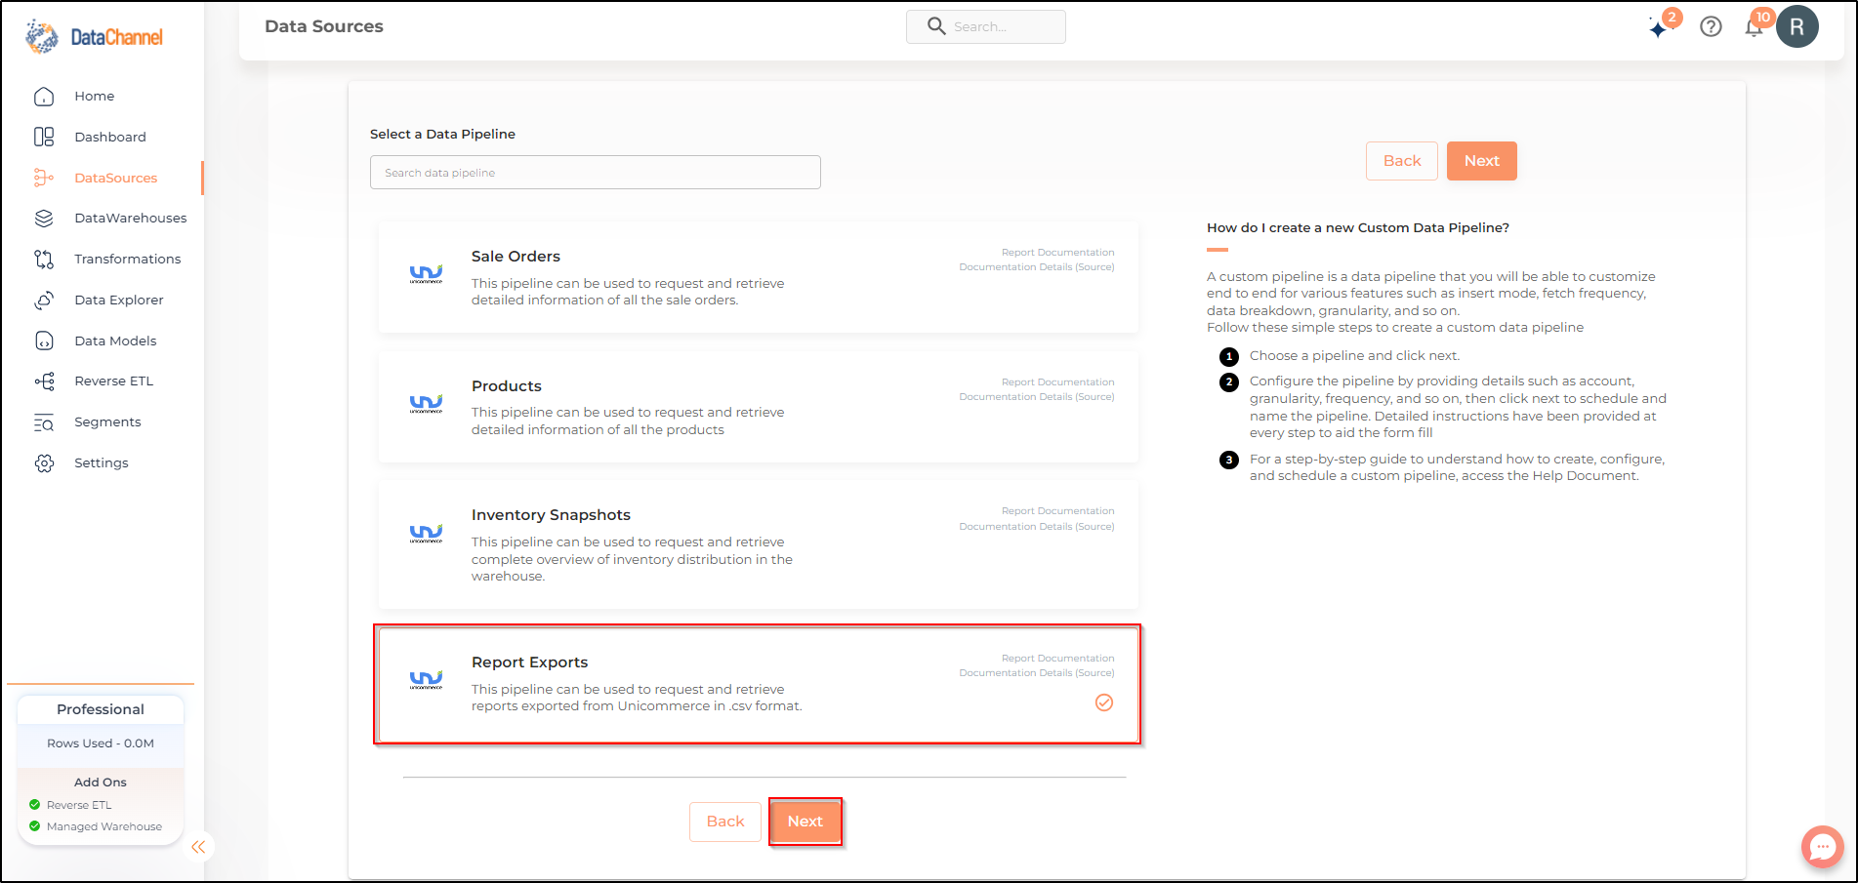The width and height of the screenshot is (1858, 883).
Task: Click the Unicommerce logo on Report Exports
Action: [426, 680]
